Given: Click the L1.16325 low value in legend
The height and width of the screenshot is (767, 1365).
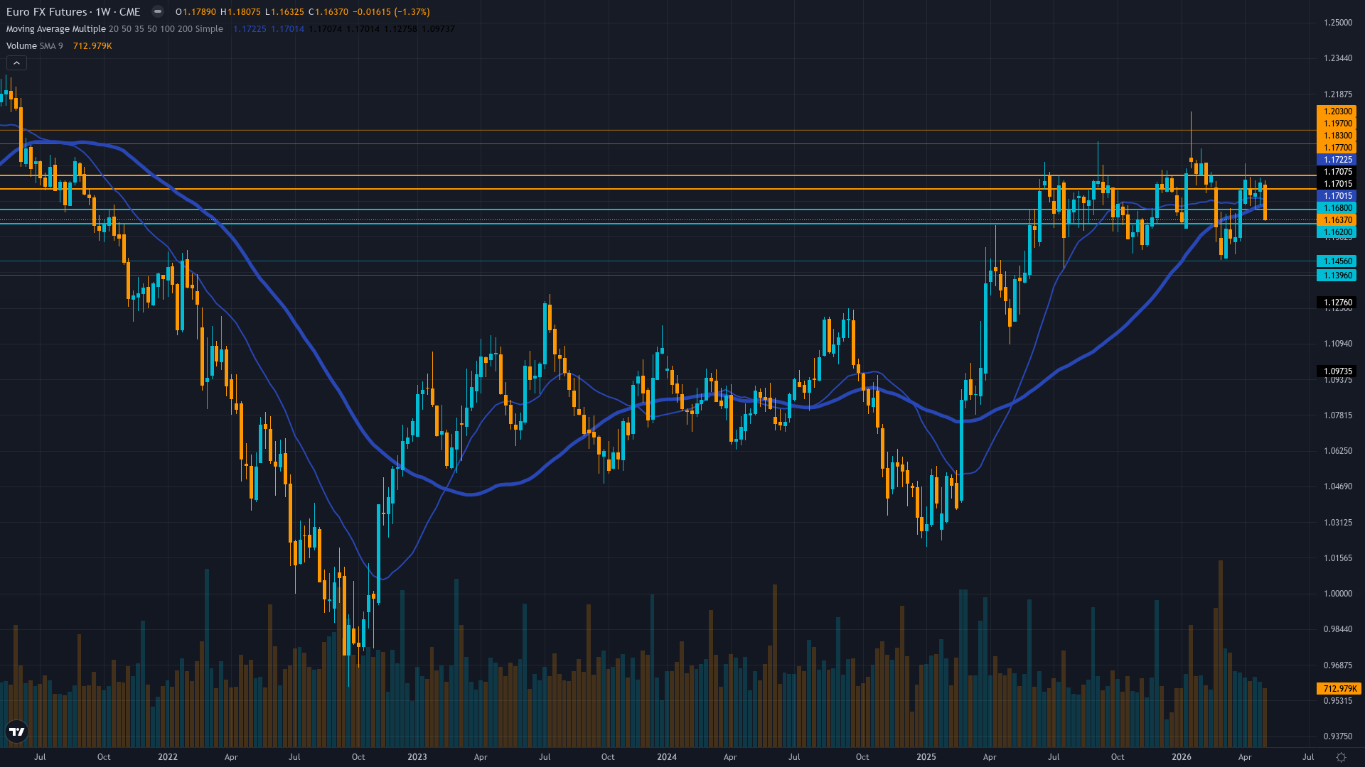Looking at the screenshot, I should pos(284,12).
